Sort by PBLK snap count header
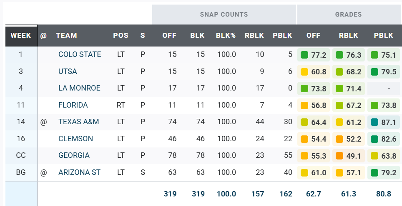 coord(282,35)
